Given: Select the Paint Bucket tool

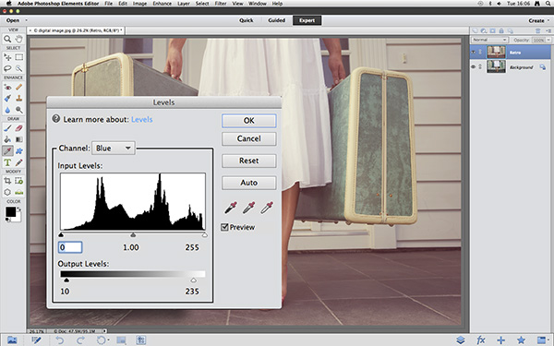Looking at the screenshot, I should click(7, 139).
